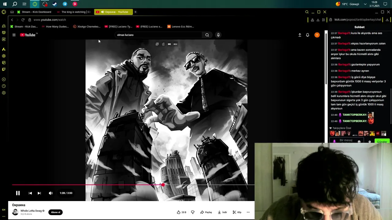Create a clip with Klip button

237,212
